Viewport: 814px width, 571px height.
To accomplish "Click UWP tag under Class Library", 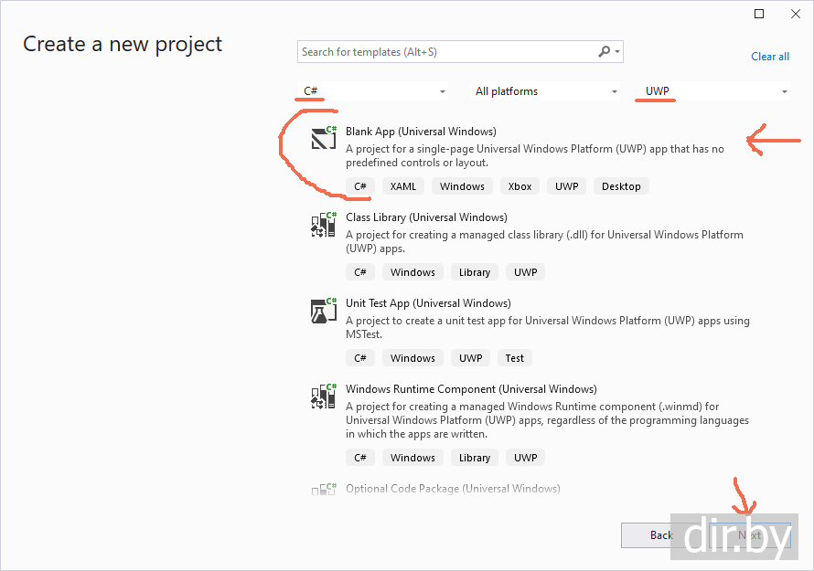I will click(525, 272).
